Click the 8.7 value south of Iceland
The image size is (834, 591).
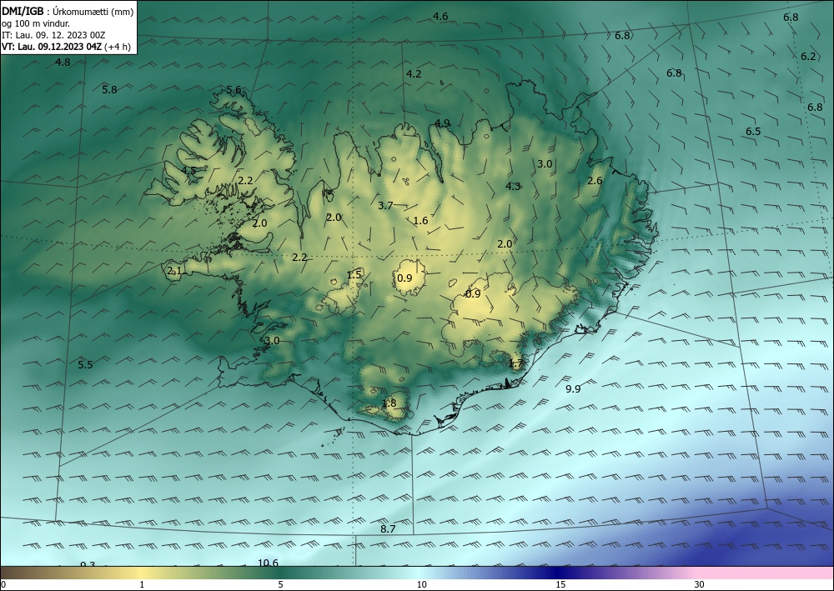(x=389, y=528)
